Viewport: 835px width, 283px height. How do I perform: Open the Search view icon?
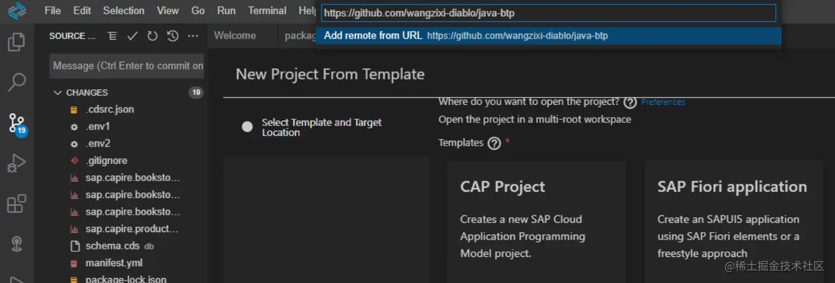[17, 81]
